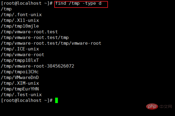175x116 pixels.
Task: Select the /tmp/.font-unix output line
Action: (x=17, y=15)
